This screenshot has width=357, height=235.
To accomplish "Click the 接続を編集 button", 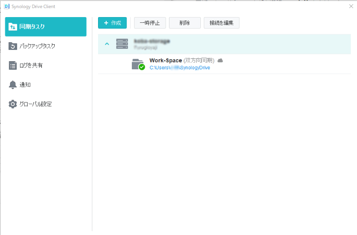I will 221,23.
